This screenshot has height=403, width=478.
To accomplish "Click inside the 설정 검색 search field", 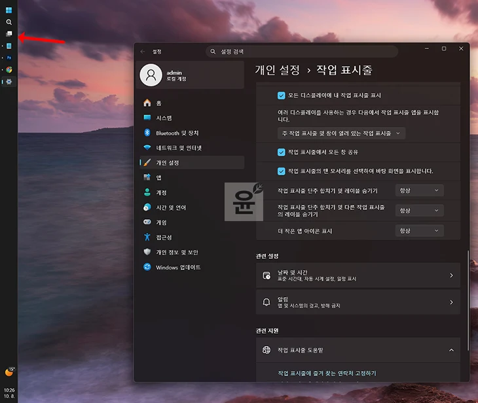I will [302, 52].
